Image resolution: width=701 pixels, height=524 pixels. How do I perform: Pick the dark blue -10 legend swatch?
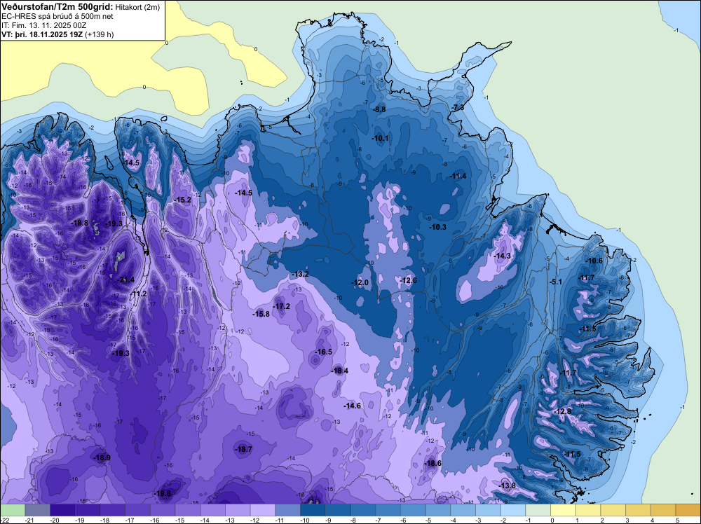pos(313,510)
